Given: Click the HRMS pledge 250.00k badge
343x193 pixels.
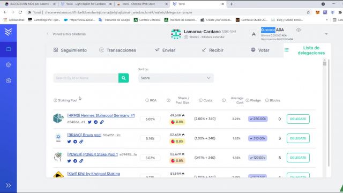Looking at the screenshot, I should [258, 119].
